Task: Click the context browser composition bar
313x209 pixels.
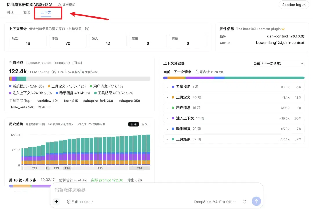Action: pos(234,78)
